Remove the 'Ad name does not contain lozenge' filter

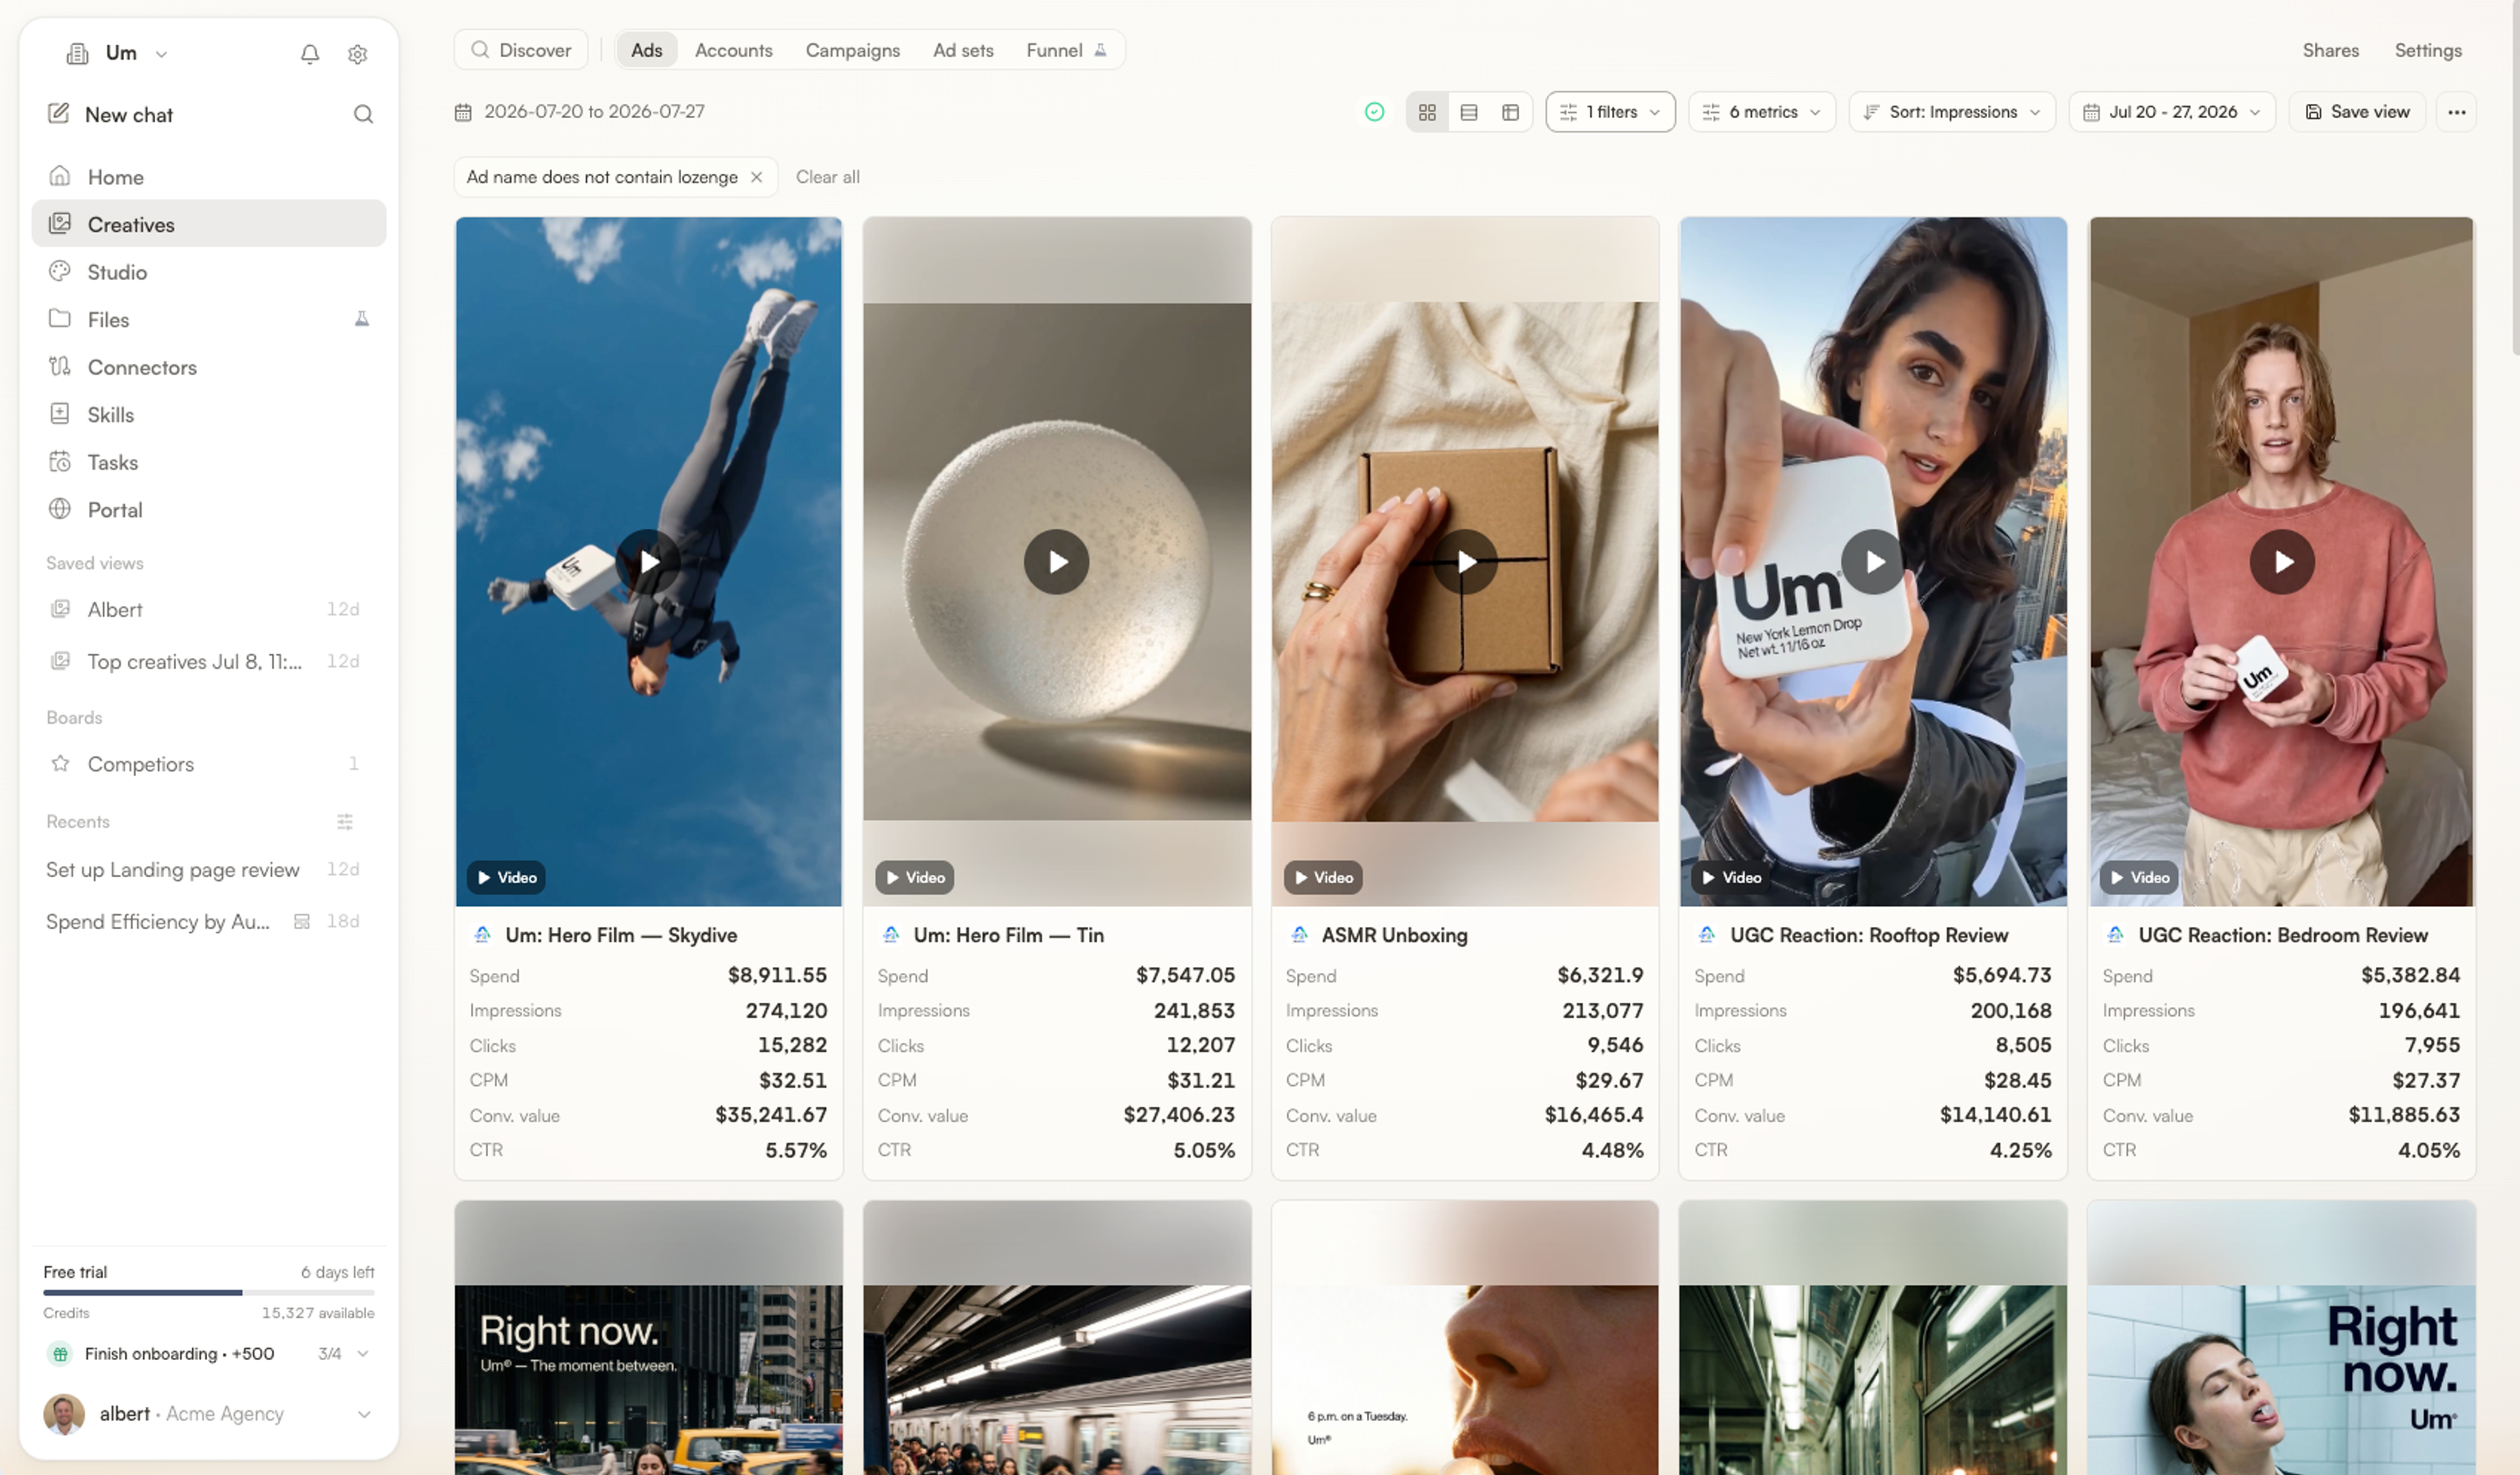point(756,177)
